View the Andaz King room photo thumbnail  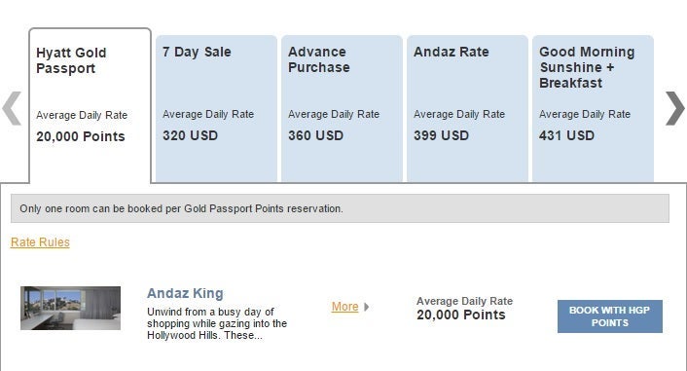(x=70, y=308)
